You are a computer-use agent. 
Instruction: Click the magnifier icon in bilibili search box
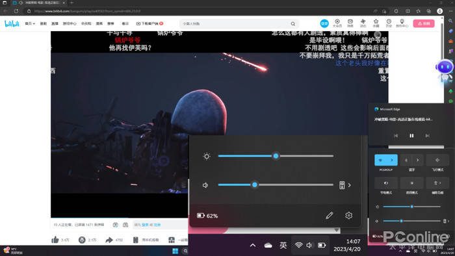[x=292, y=24]
